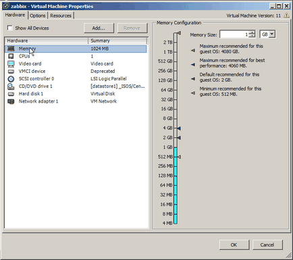Click the LSI Logic Parallel summary text
This screenshot has width=293, height=260.
click(109, 79)
